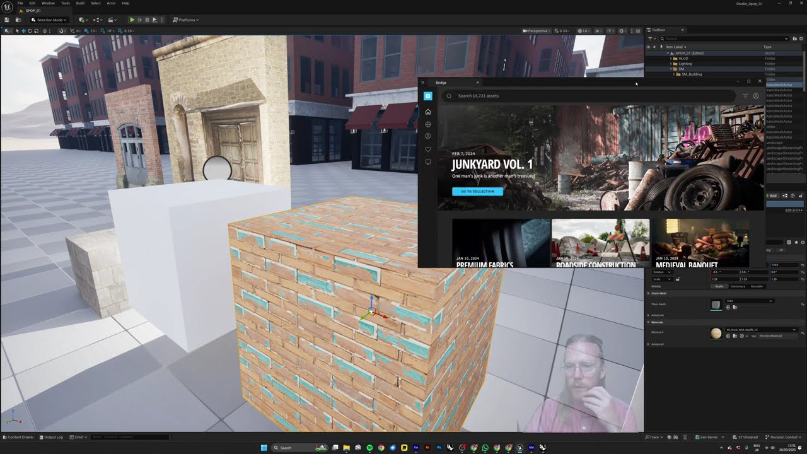Viewport: 807px width, 454px height.
Task: Set Mobility to Movable
Action: pos(757,286)
